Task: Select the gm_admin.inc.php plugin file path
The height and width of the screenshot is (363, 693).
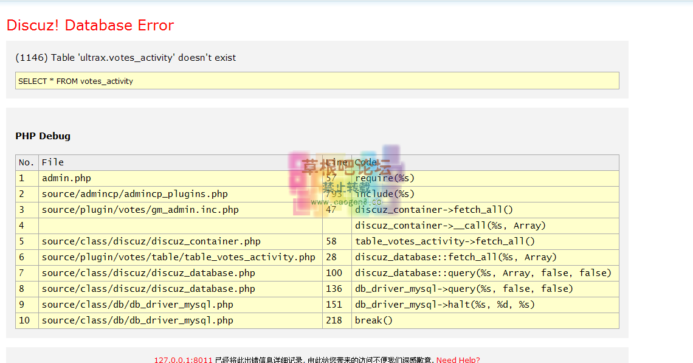Action: (140, 210)
